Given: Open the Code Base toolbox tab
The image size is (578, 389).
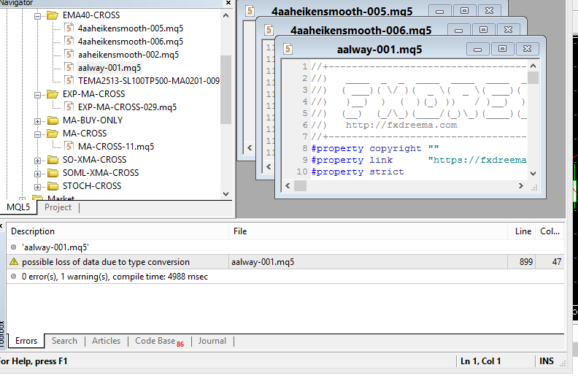Looking at the screenshot, I should click(159, 341).
